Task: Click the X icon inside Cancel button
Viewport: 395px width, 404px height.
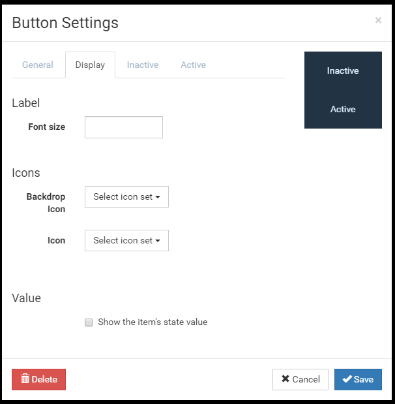Action: click(x=285, y=379)
